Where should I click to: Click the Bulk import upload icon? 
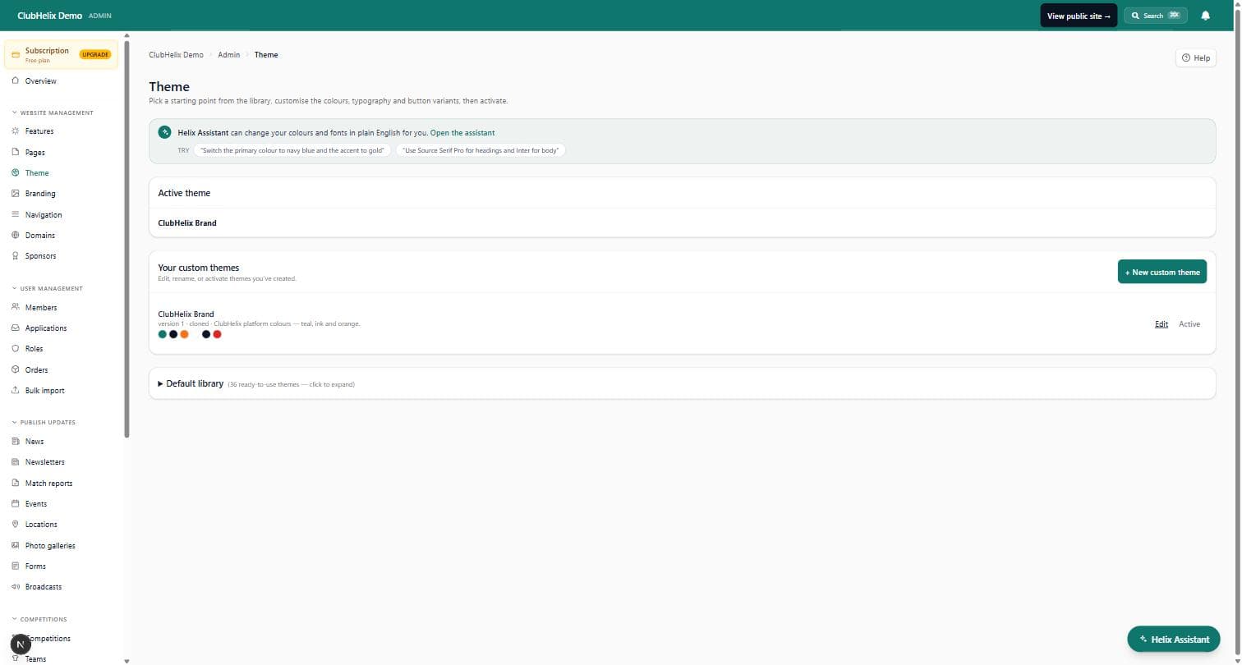point(16,390)
